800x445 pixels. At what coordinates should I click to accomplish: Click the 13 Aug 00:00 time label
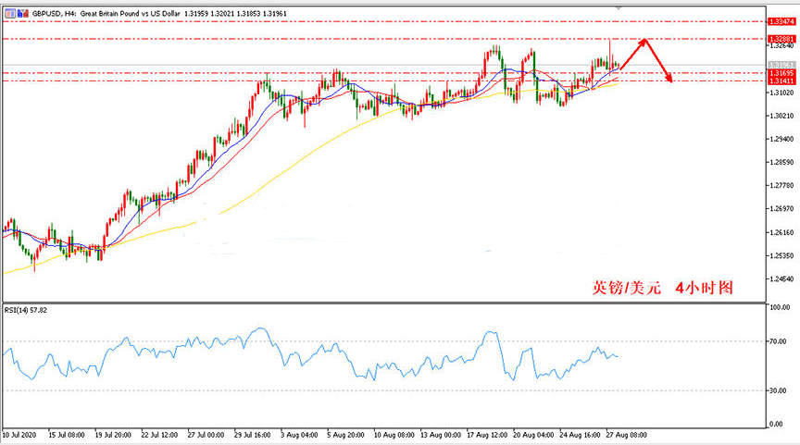pyautogui.click(x=441, y=435)
